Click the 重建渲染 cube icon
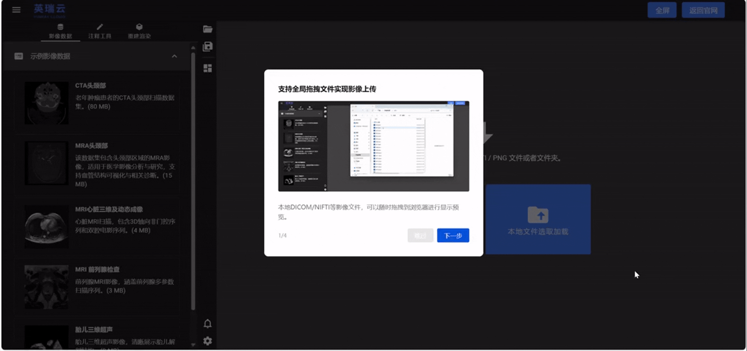The image size is (747, 351). click(139, 27)
